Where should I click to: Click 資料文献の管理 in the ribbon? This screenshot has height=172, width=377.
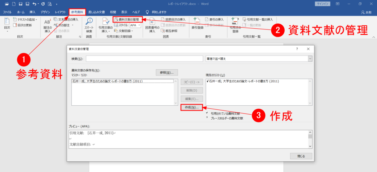tap(127, 20)
